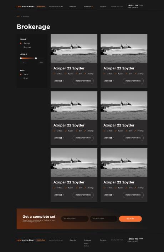
Task: Click the right handle of the Lenght slider
Action: point(36,58)
